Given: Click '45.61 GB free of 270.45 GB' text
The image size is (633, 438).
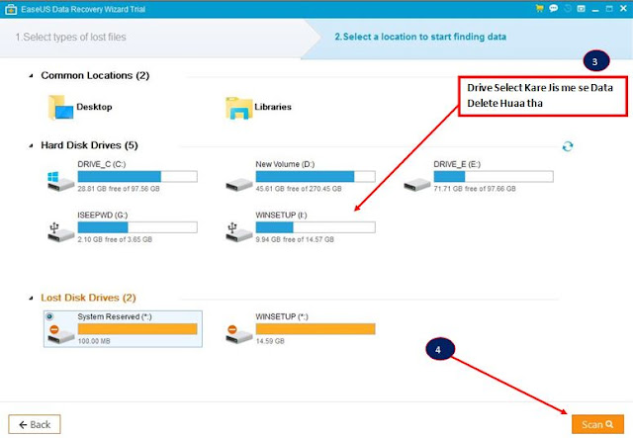Looking at the screenshot, I should coord(299,189).
